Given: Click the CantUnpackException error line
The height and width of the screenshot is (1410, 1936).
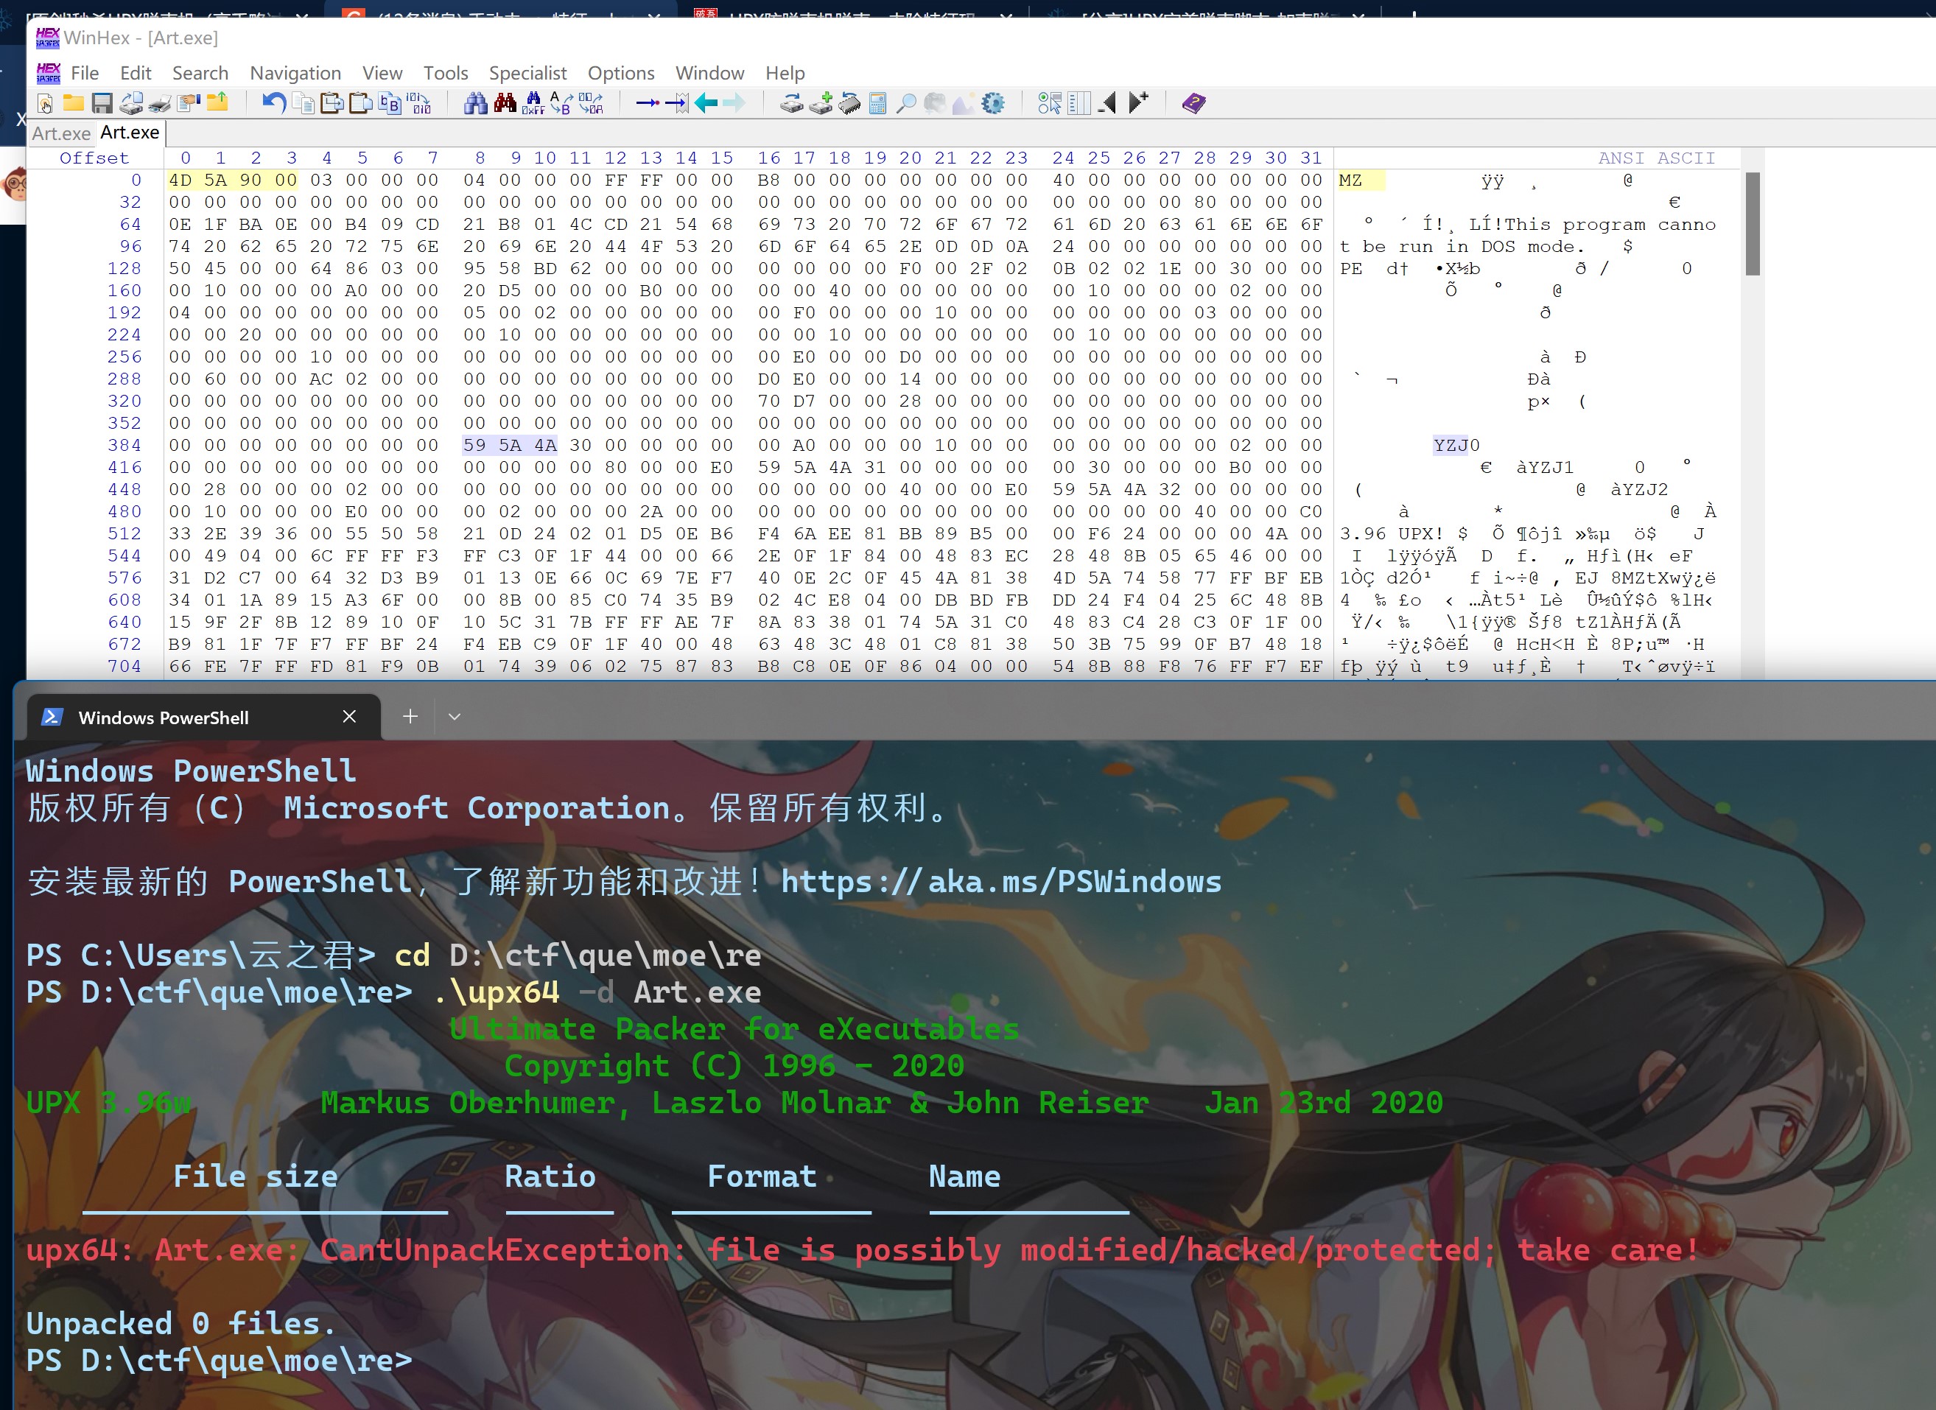Looking at the screenshot, I should click(862, 1250).
